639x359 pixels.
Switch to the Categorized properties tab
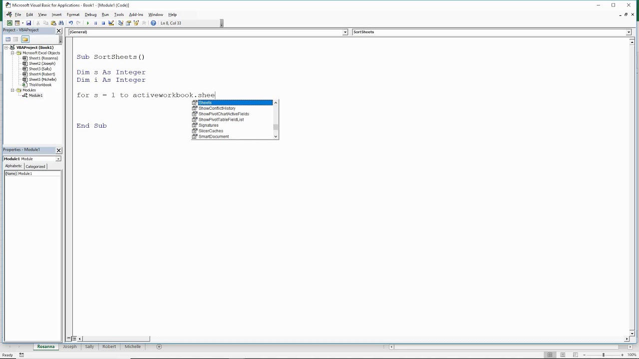pos(35,166)
